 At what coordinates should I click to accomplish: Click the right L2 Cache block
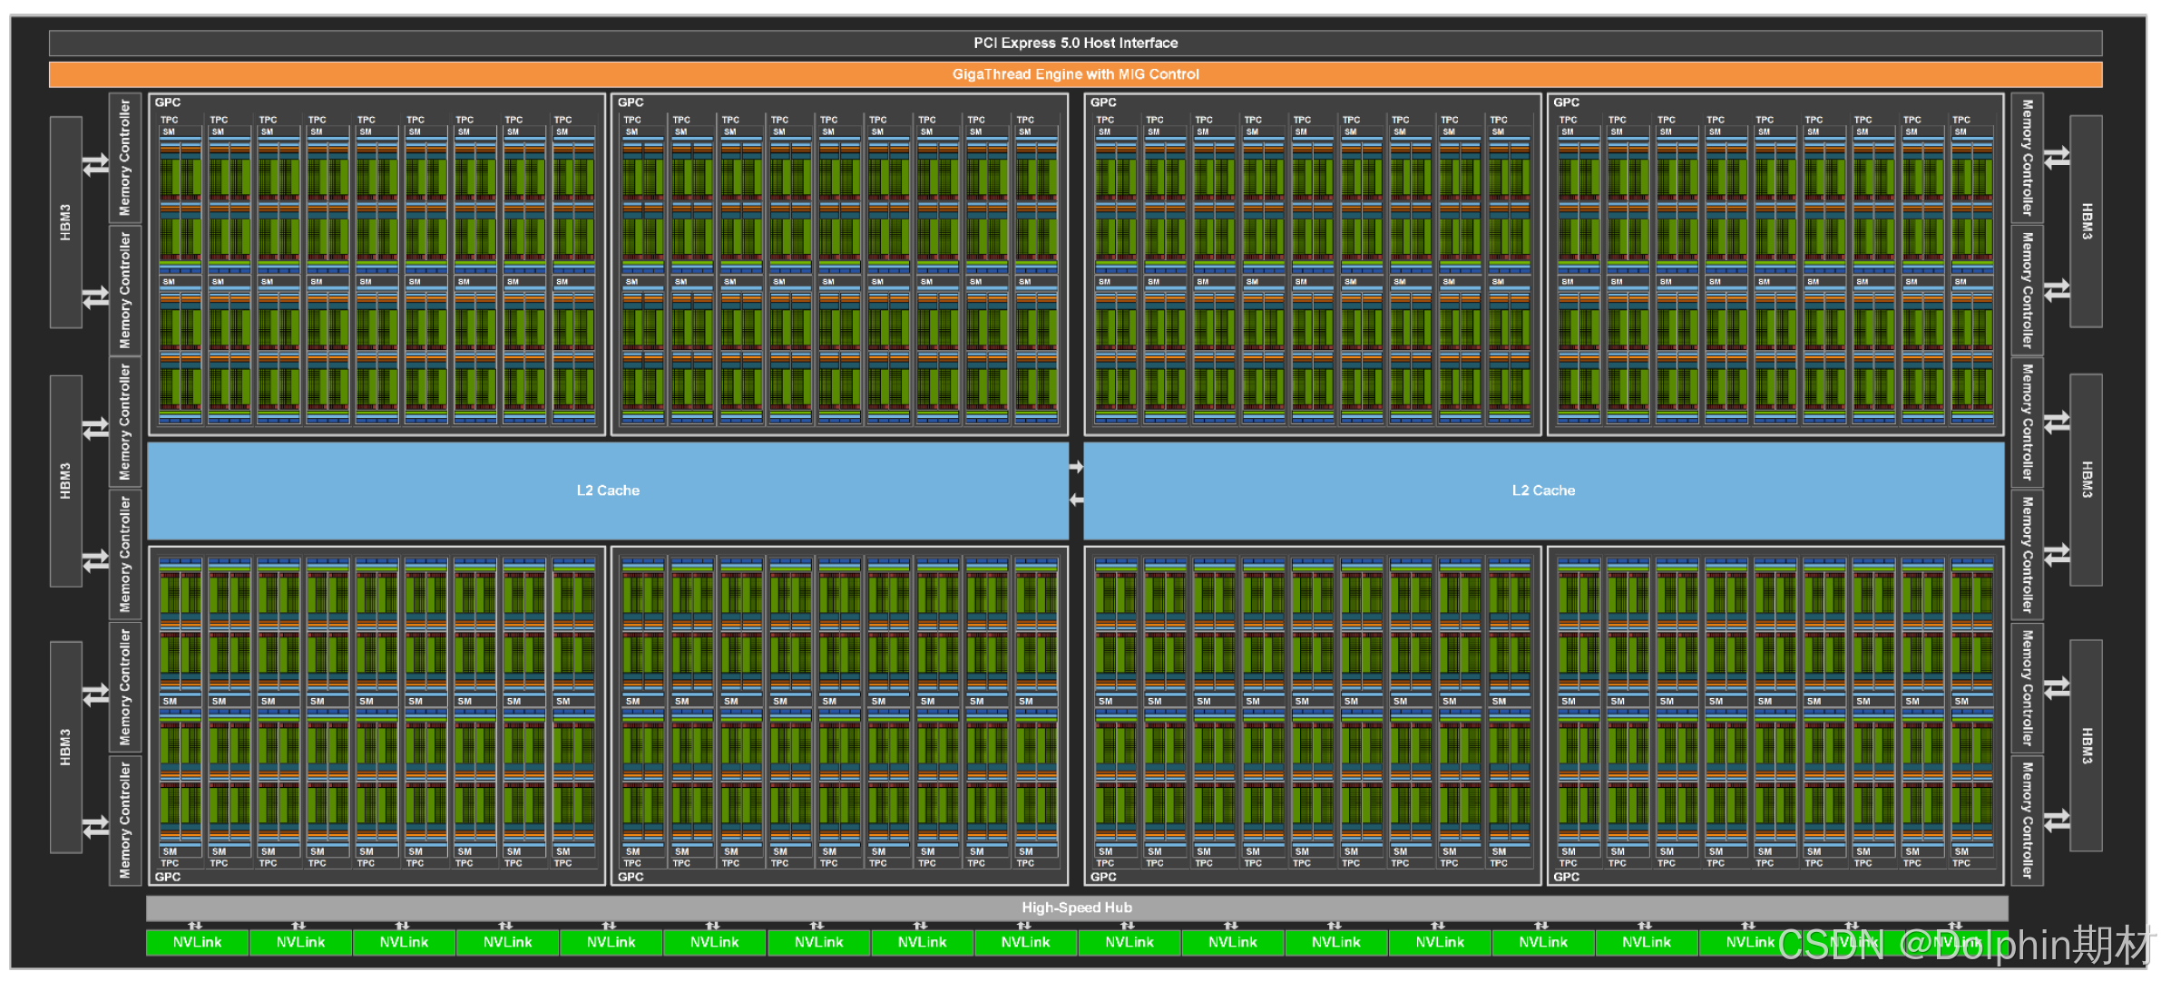point(1543,490)
